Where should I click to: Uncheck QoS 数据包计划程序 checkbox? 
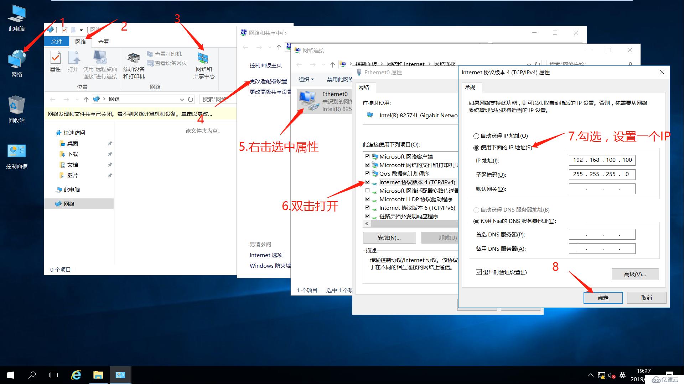point(367,174)
